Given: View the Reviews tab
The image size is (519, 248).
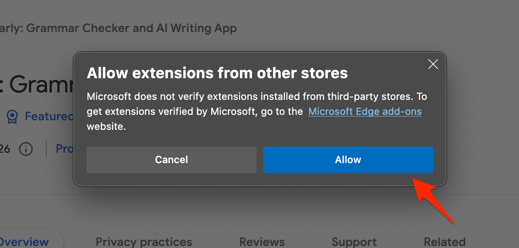Looking at the screenshot, I should coord(262,241).
